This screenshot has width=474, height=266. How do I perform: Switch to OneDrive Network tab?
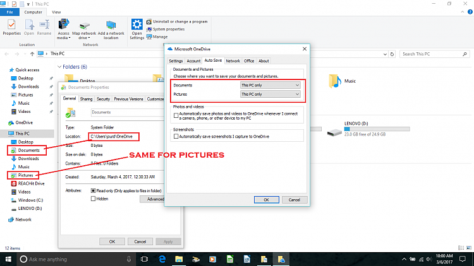(233, 61)
